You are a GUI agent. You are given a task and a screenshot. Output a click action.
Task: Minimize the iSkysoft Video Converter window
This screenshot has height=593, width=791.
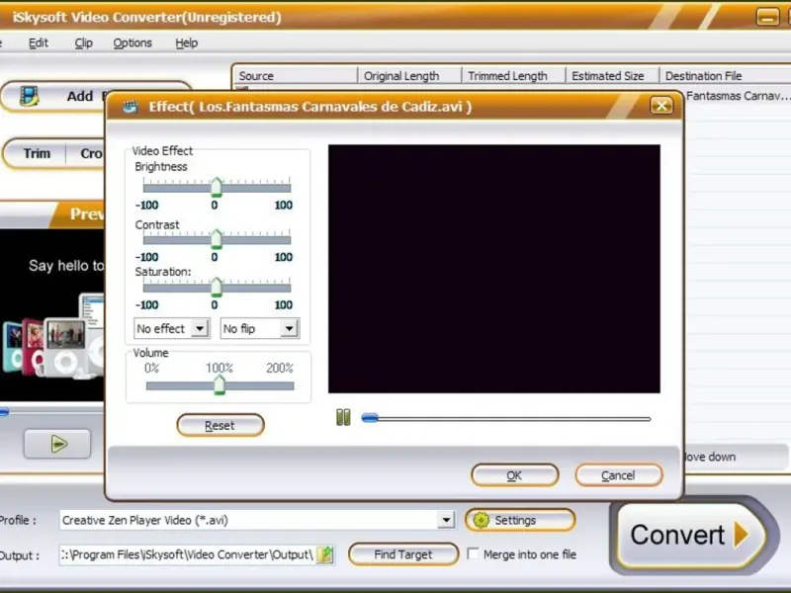pos(767,17)
